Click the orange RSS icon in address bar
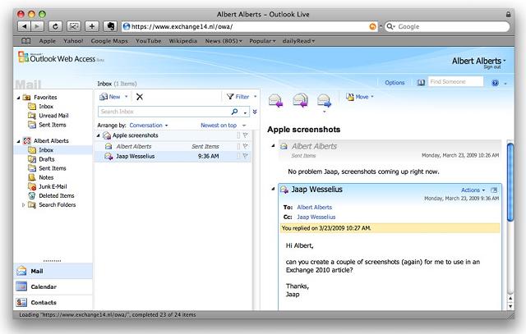 click(x=372, y=26)
